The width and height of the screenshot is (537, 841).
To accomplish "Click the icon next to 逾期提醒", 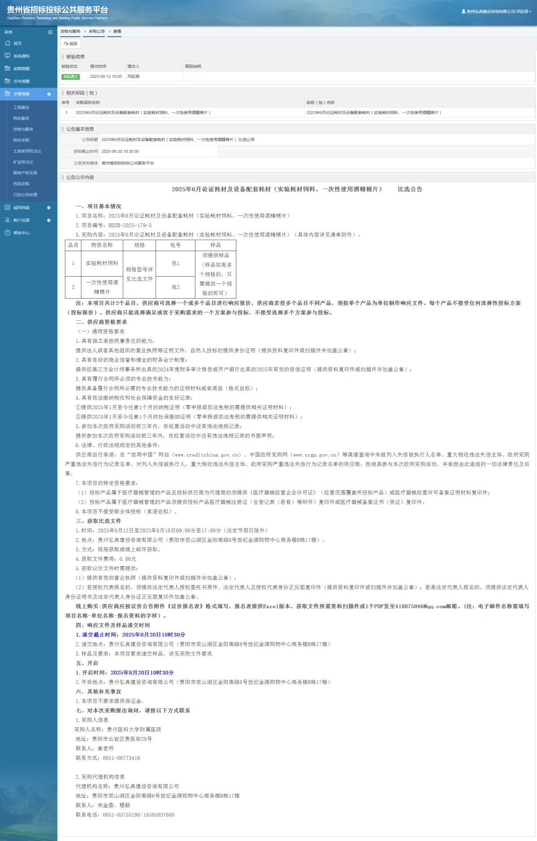I will click(7, 68).
